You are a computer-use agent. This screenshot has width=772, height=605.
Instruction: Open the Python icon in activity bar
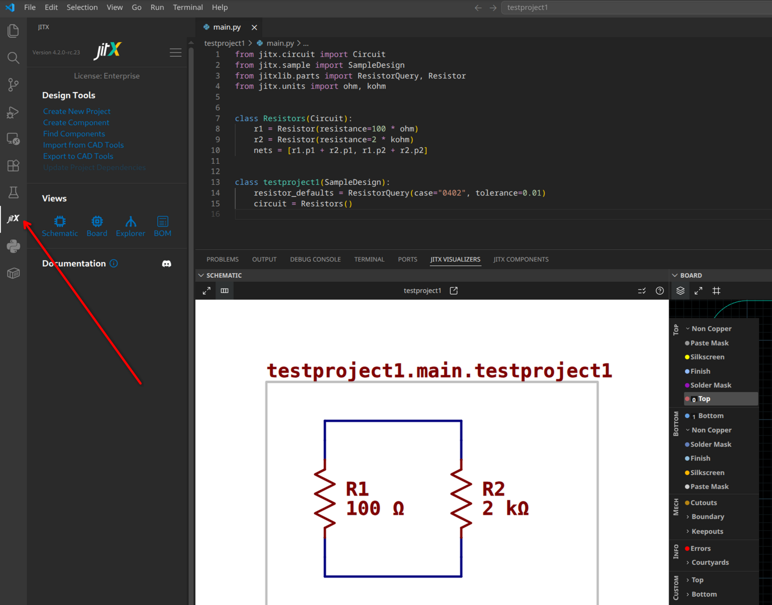pos(13,246)
